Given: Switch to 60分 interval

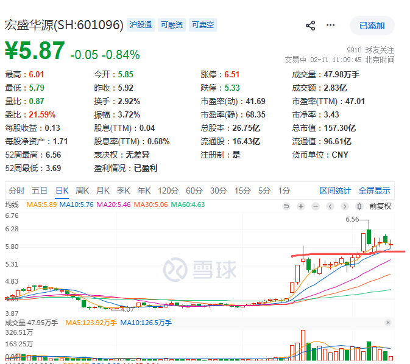Looking at the screenshot, I should (194, 191).
